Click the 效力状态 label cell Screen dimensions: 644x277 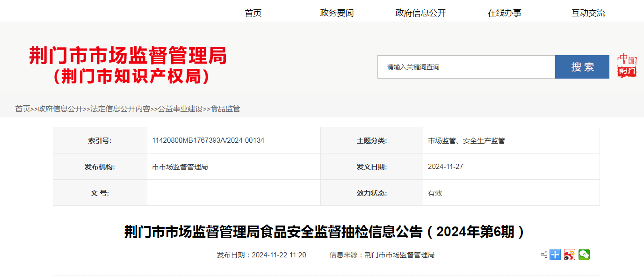pos(372,193)
